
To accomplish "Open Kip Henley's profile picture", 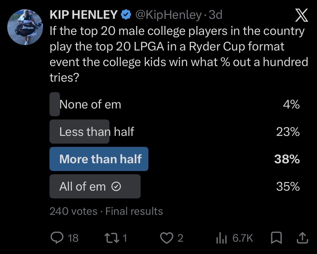I will 25,27.
